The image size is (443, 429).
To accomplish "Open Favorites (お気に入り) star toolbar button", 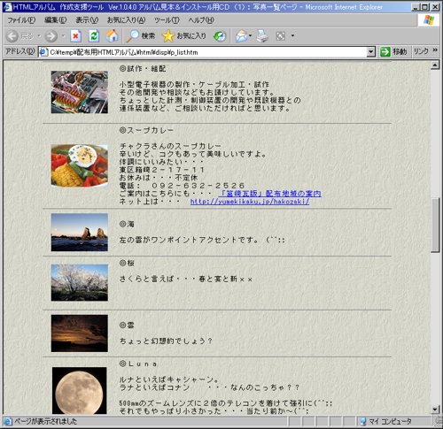I will point(184,36).
